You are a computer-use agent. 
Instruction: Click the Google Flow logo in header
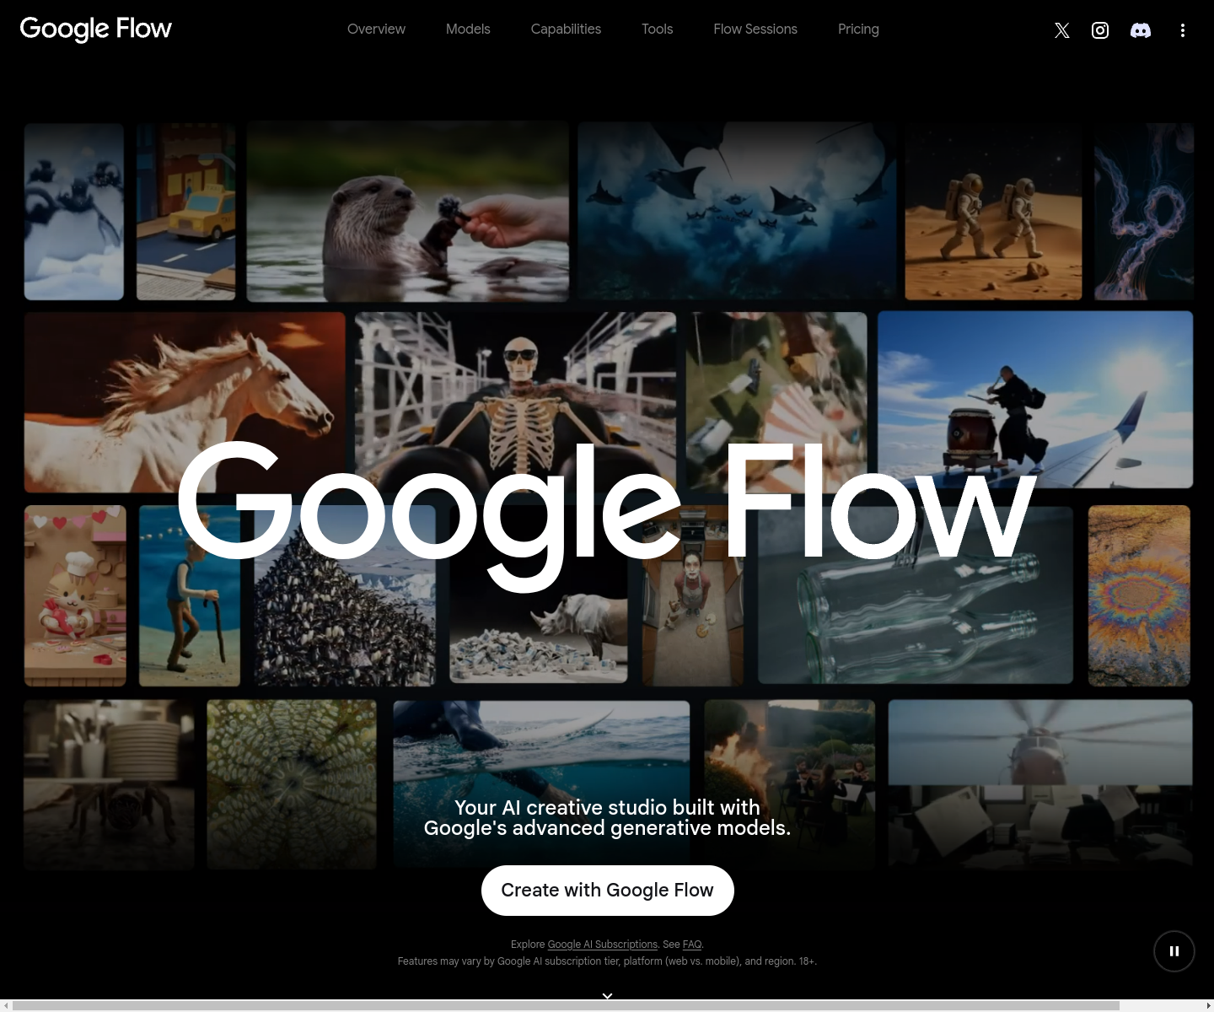point(95,29)
